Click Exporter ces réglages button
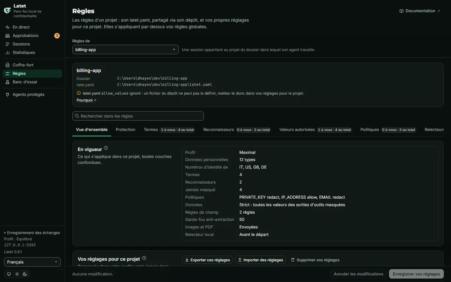Viewport: 451px width, 282px height. pos(207,260)
